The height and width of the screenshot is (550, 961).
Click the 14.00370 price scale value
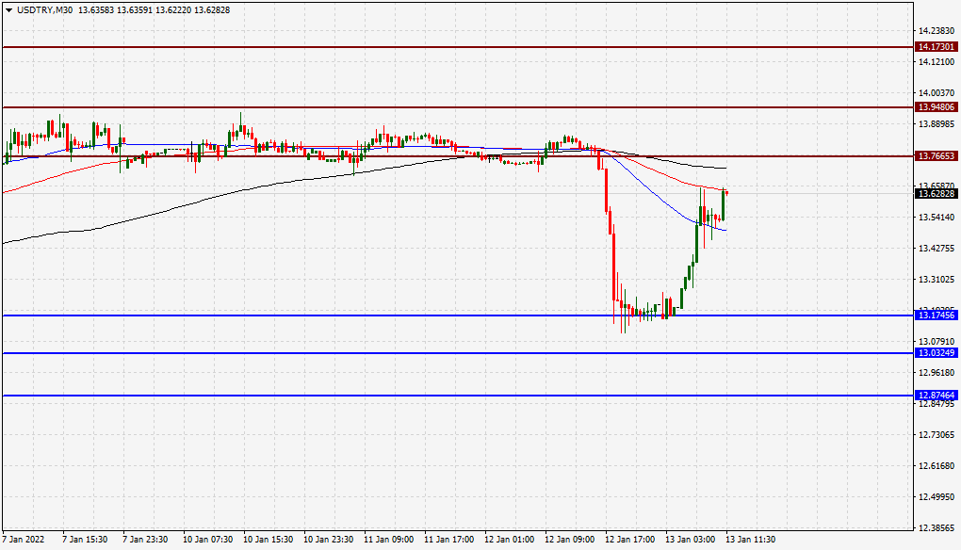point(936,93)
